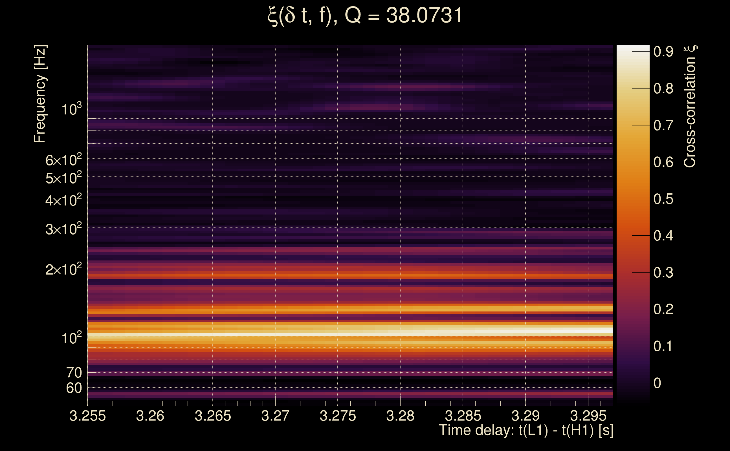Click the 0.5 level on colorbar
Viewport: 730px width, 451px height.
(663, 199)
